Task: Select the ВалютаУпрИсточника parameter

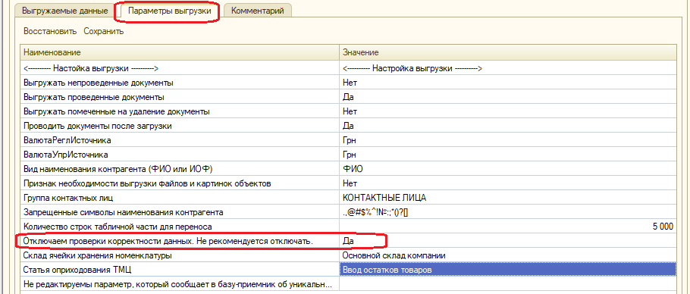Action: click(x=180, y=155)
